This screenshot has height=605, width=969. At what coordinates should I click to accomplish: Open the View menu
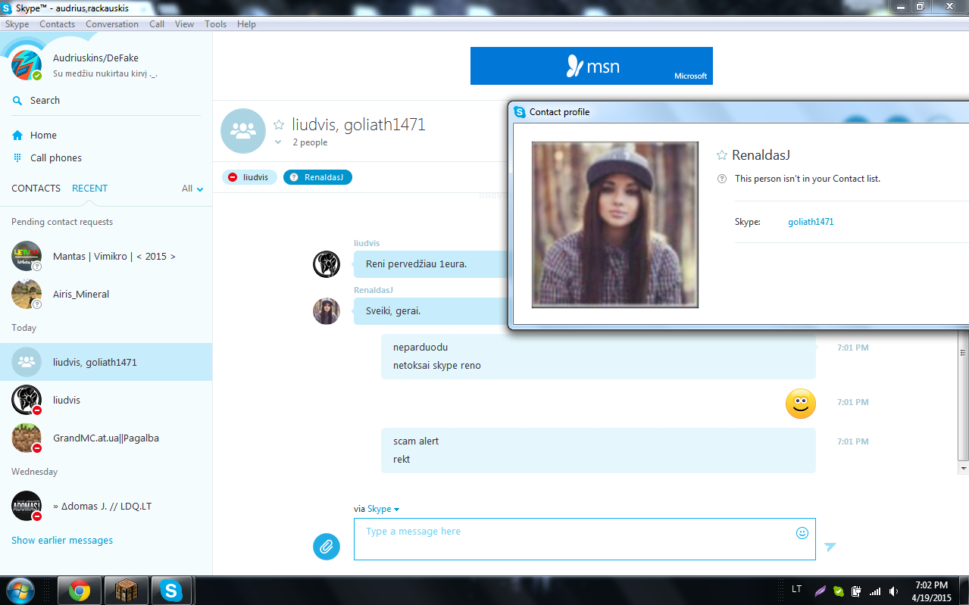184,24
